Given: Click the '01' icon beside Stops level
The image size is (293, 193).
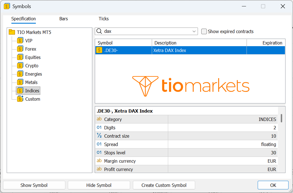Looking at the screenshot, I should pyautogui.click(x=99, y=153).
